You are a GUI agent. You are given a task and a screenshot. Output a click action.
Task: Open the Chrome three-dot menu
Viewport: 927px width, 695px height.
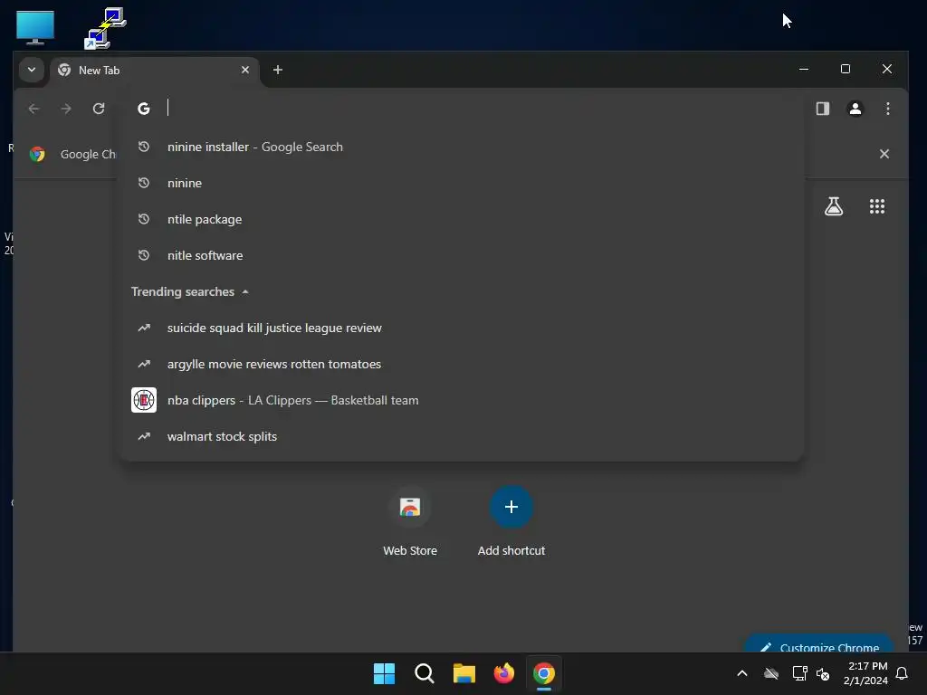tap(887, 109)
